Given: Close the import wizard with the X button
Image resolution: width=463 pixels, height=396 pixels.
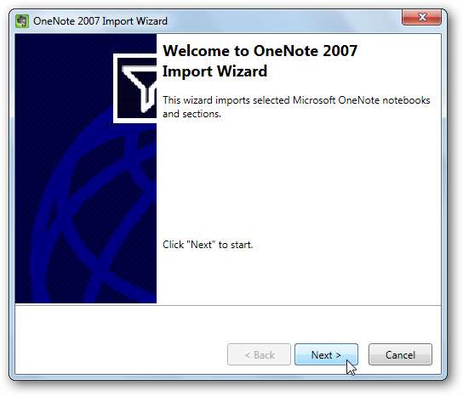Looking at the screenshot, I should click(x=421, y=17).
